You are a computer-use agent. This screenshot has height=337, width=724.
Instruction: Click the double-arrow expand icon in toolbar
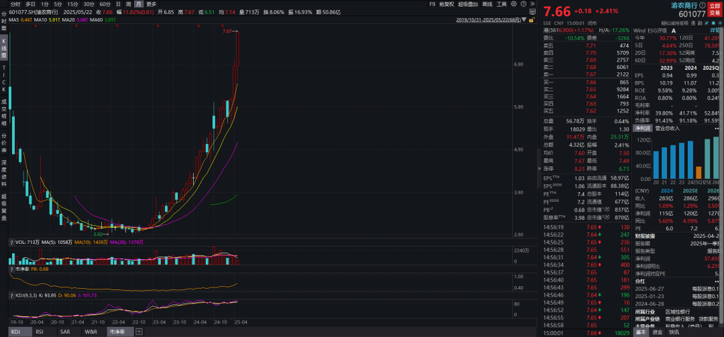click(x=532, y=4)
